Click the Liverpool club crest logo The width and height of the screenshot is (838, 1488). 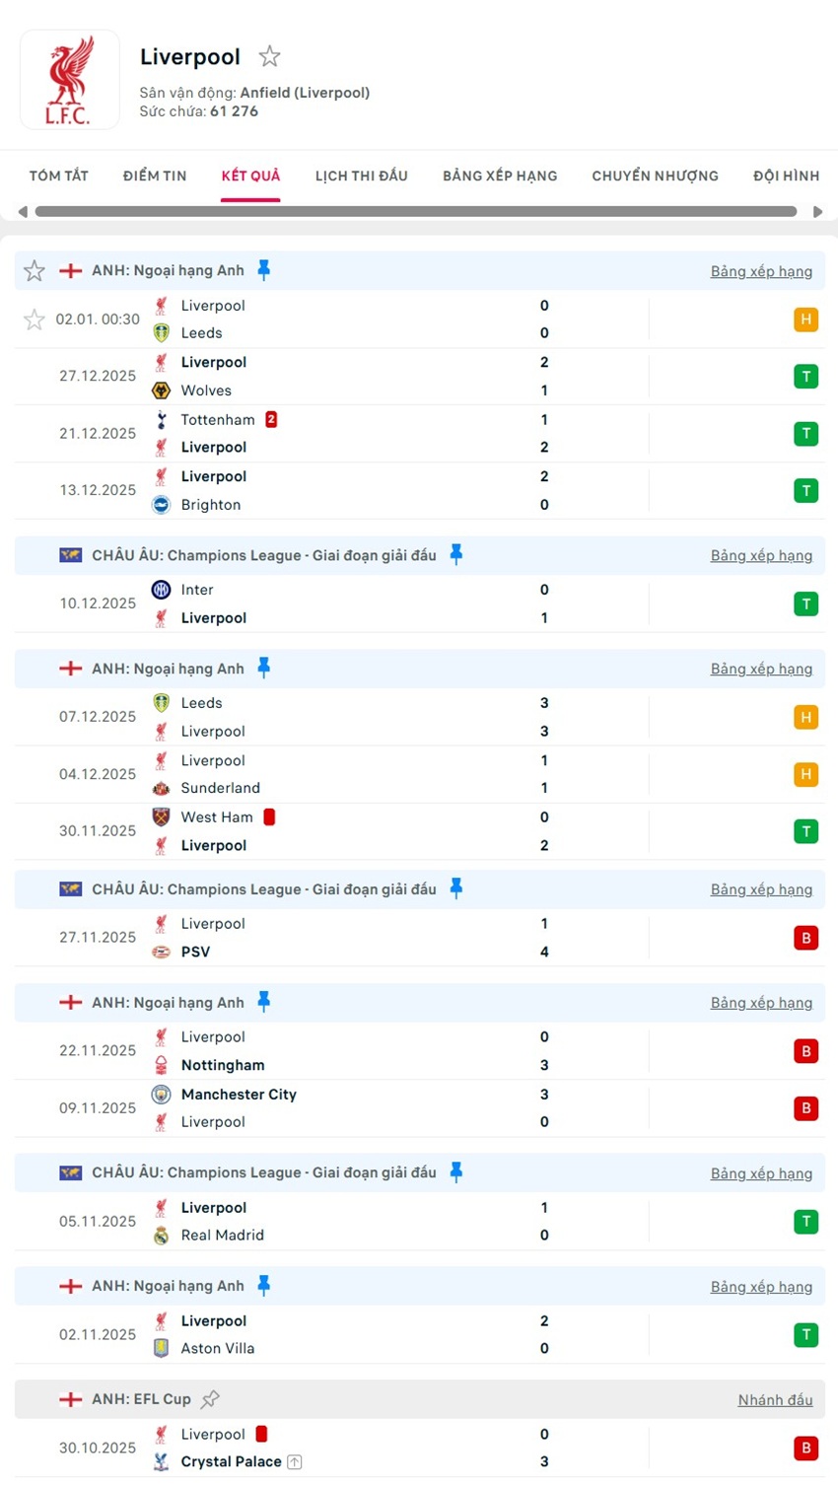pyautogui.click(x=69, y=80)
